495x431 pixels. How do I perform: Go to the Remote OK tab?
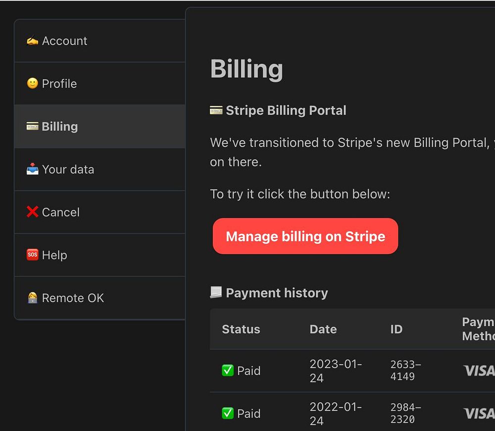pos(100,298)
